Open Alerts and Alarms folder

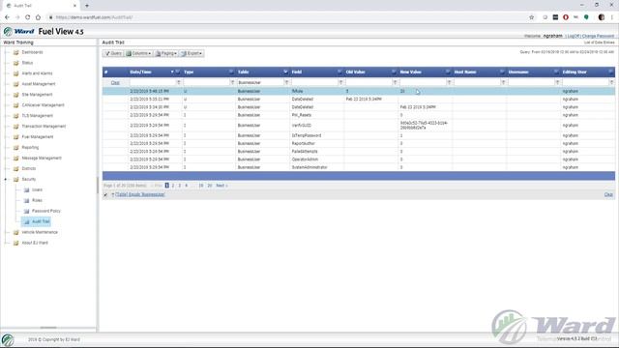[37, 73]
